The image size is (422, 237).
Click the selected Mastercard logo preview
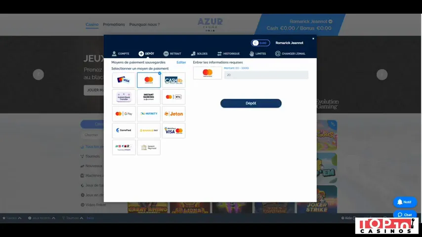[208, 73]
